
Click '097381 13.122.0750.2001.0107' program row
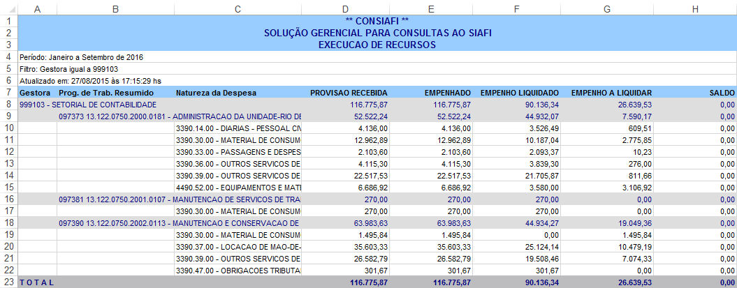tap(179, 199)
